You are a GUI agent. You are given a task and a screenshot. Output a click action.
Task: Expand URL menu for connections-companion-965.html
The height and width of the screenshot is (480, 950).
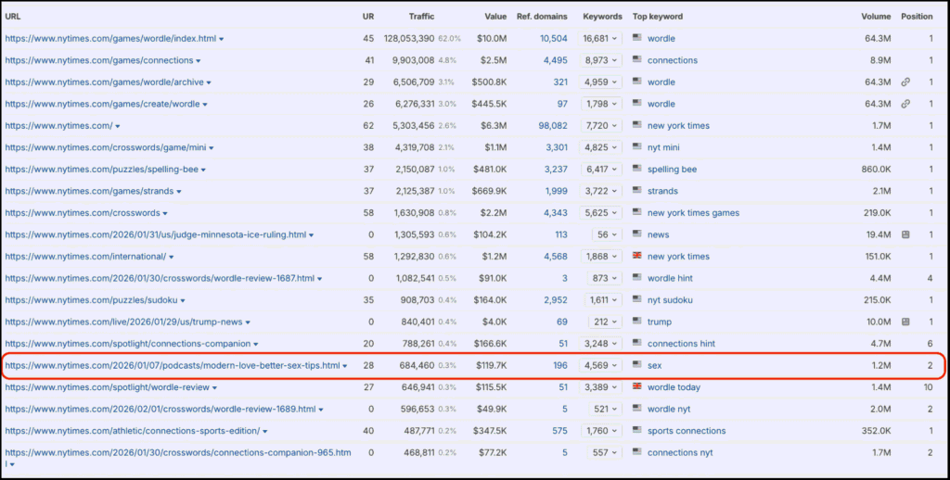[11, 465]
